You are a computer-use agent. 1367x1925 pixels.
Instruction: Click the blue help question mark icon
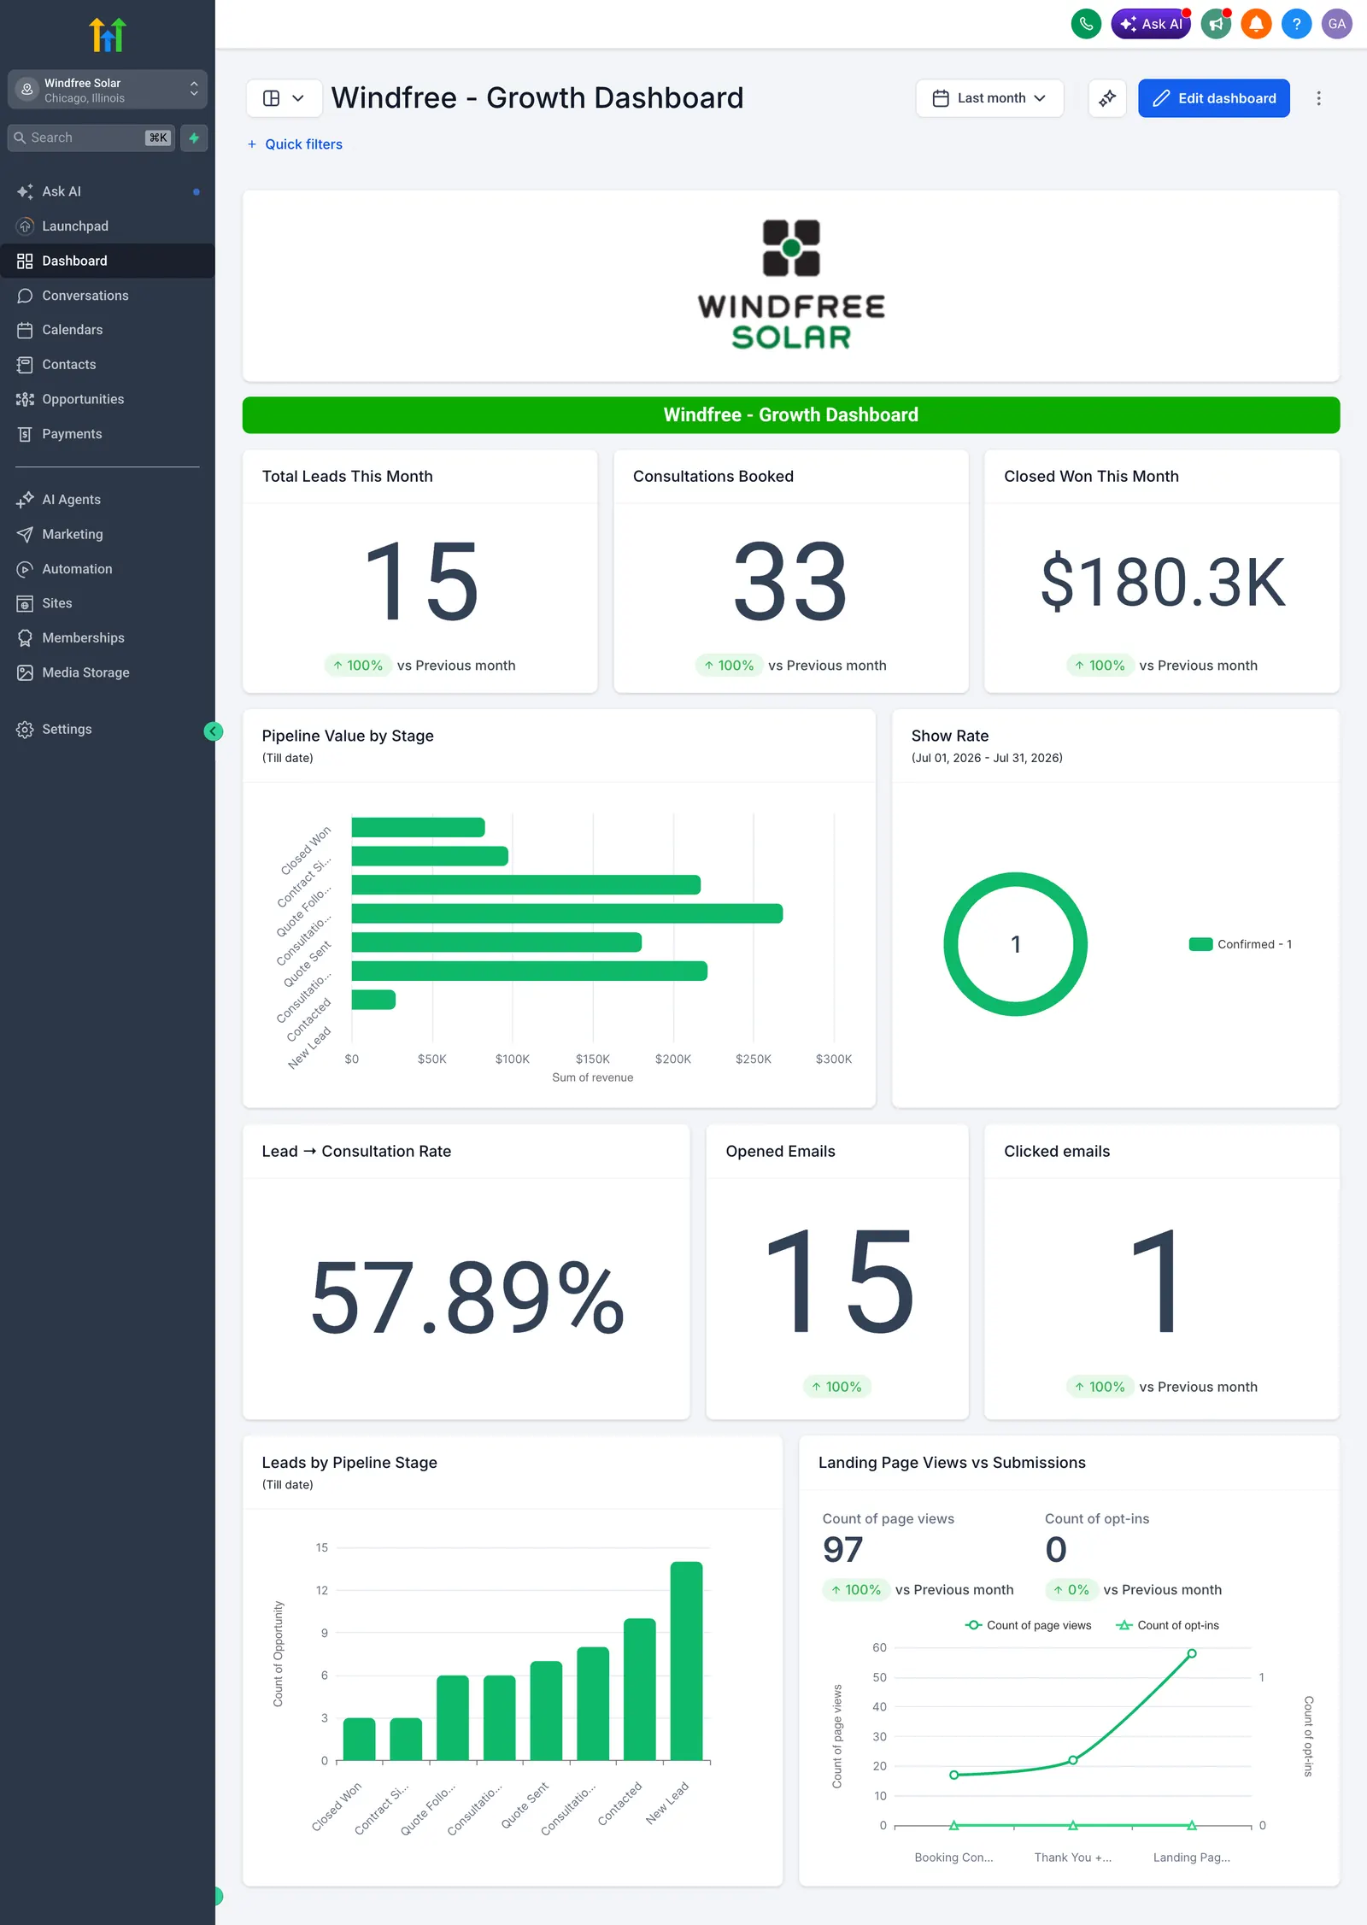click(x=1296, y=24)
